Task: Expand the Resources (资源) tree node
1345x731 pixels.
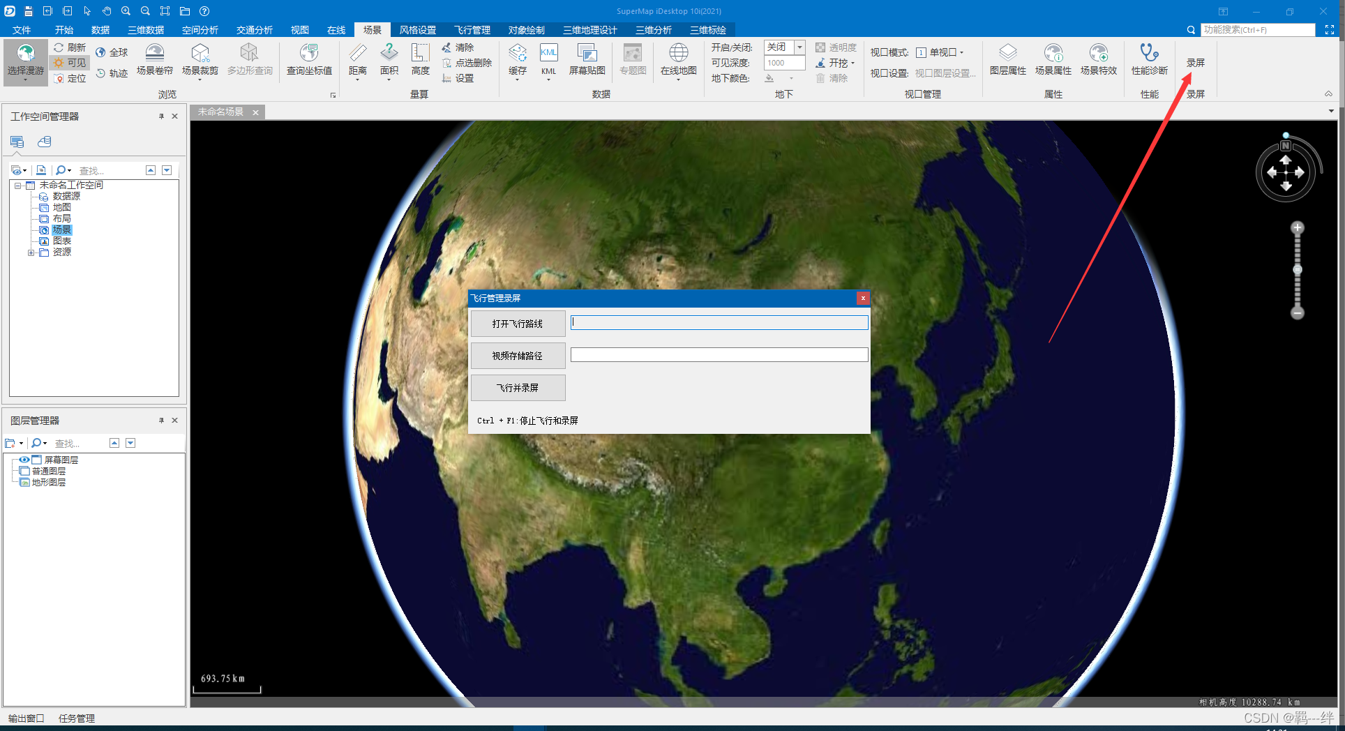Action: (x=31, y=253)
